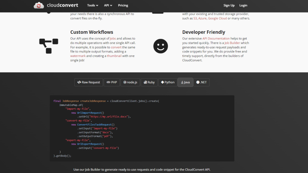
Task: Click the Login link
Action: tap(243, 5)
